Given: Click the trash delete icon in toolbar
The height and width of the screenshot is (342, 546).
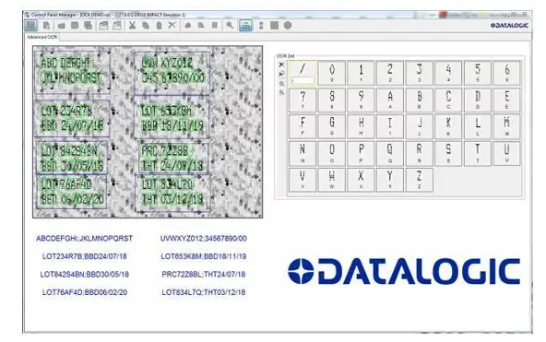Looking at the screenshot, I should (x=159, y=26).
